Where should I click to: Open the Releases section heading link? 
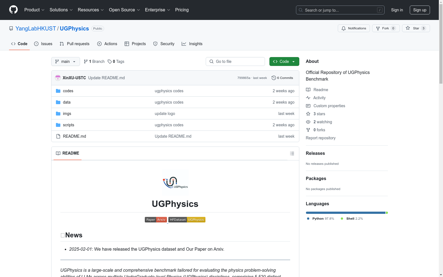(x=315, y=153)
